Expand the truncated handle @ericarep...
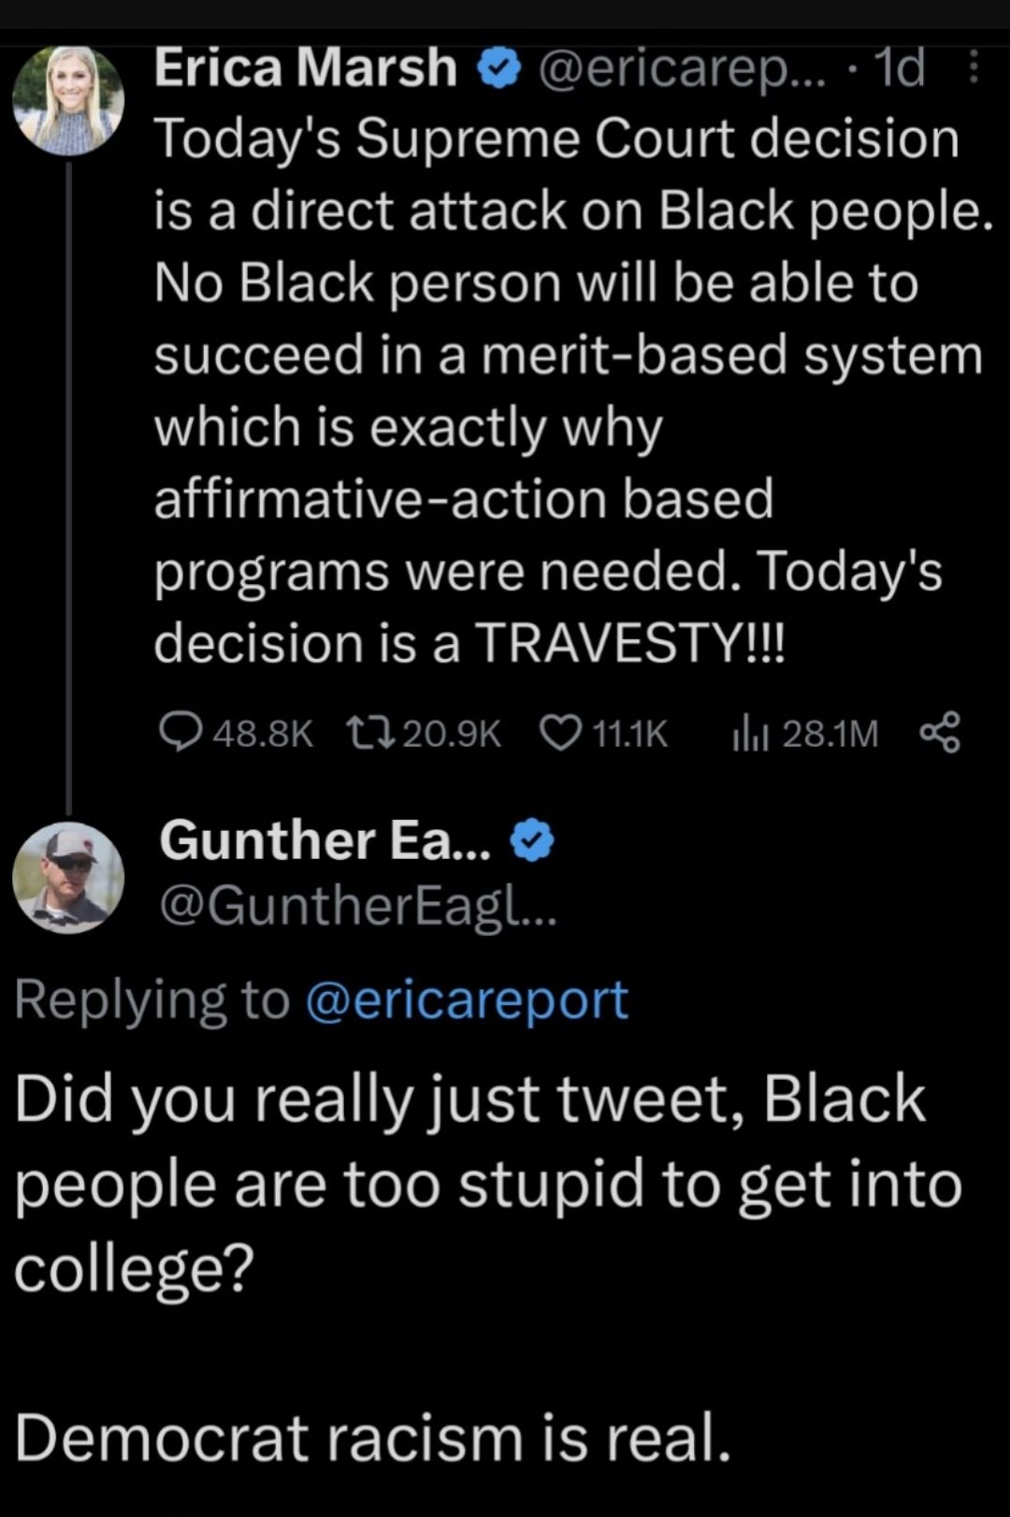Viewport: 1010px width, 1517px height. 683,67
